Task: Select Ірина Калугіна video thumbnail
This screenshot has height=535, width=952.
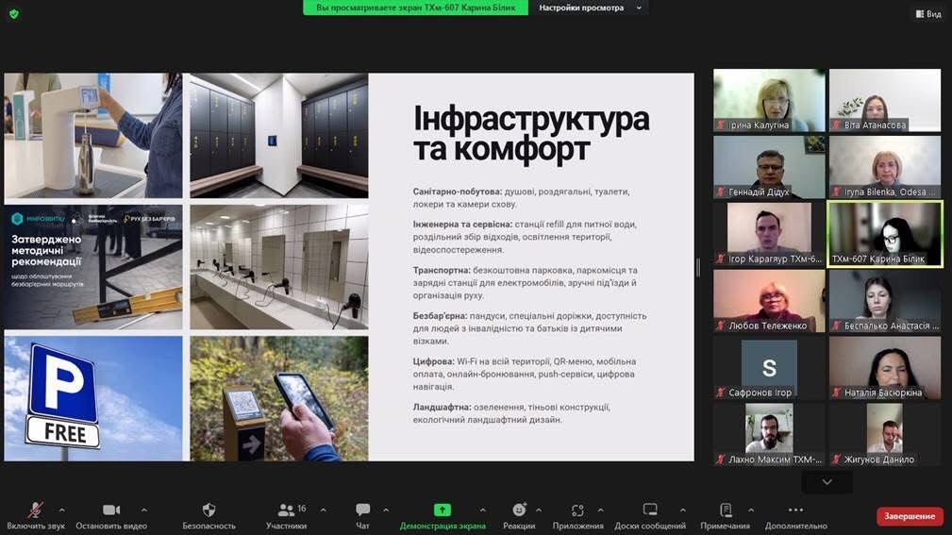Action: coord(769,100)
